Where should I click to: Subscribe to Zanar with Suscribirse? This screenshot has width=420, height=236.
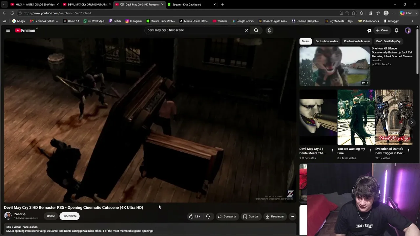70,216
